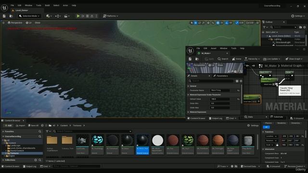Collapse the Lighting folder in the Outliner
Screen dimensions: 308x173
point(269,39)
